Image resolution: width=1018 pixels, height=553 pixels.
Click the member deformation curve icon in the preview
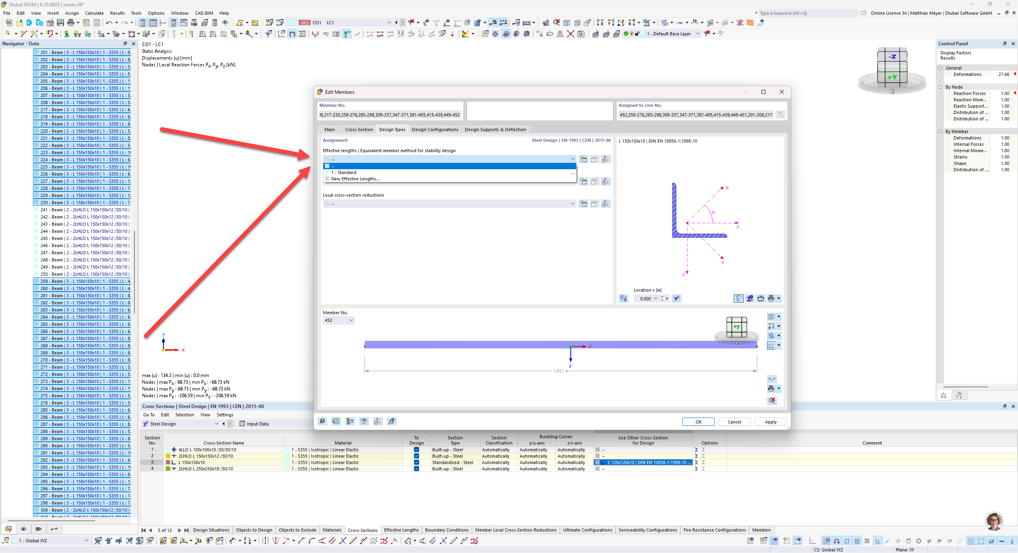click(x=772, y=379)
